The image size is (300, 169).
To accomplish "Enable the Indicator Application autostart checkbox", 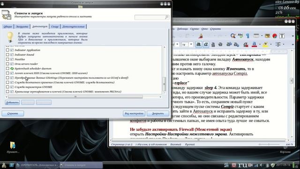I will pos(7,50).
